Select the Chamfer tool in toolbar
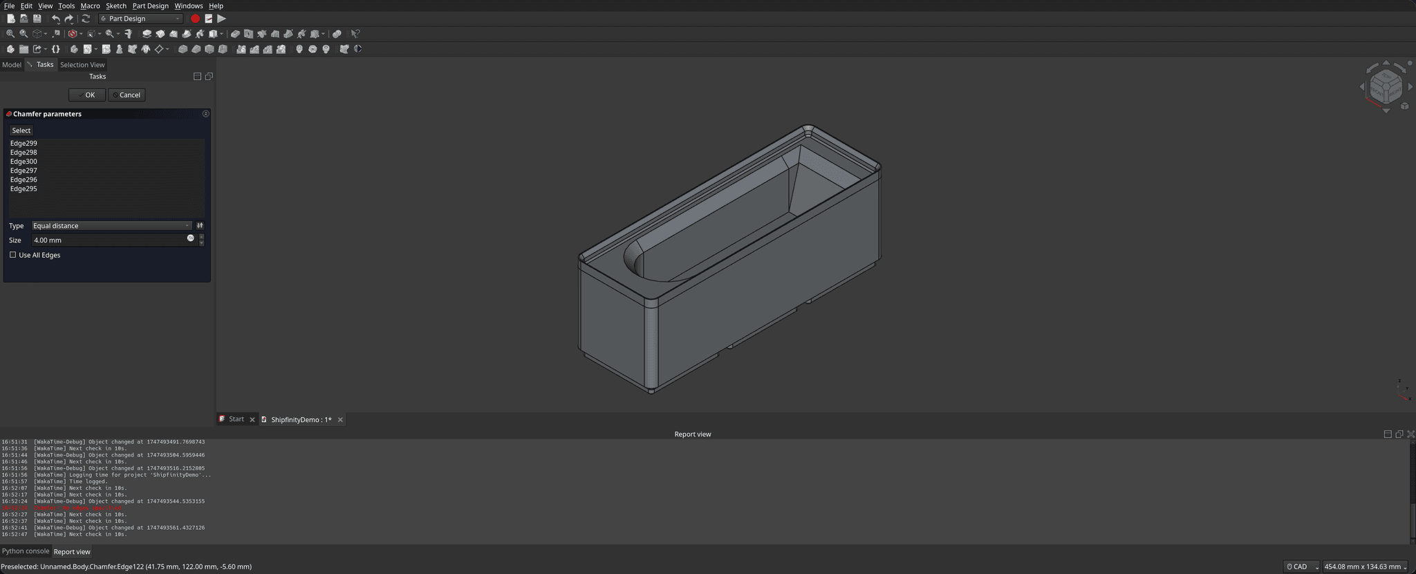1416x574 pixels. point(196,49)
